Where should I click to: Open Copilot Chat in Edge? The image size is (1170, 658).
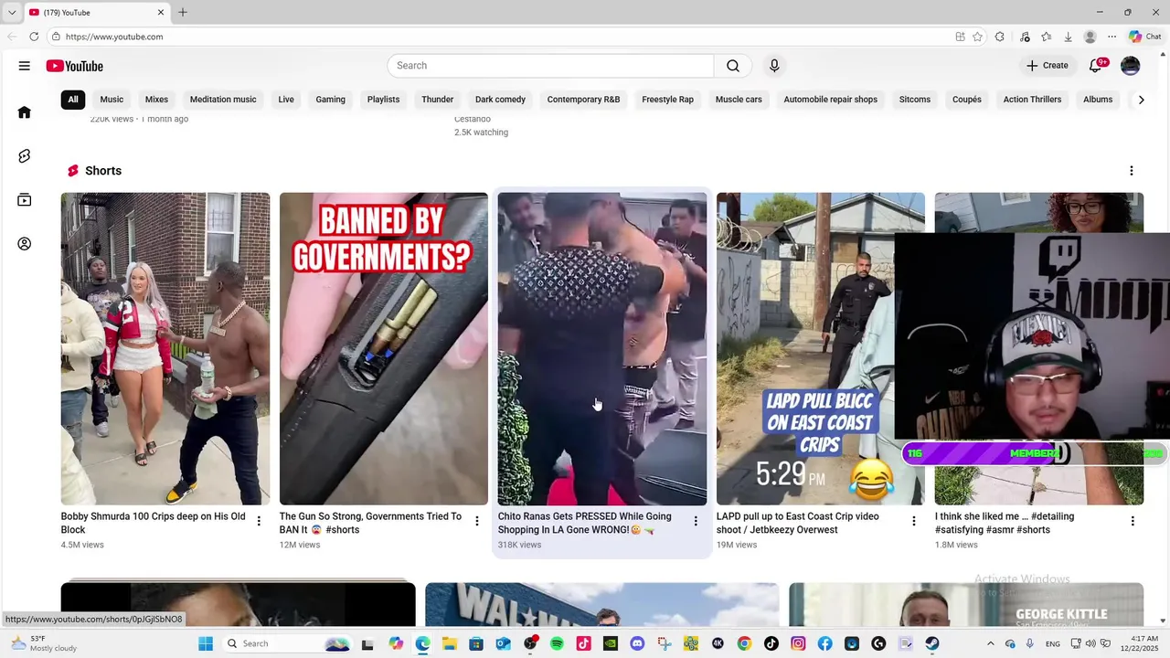[x=1144, y=37]
